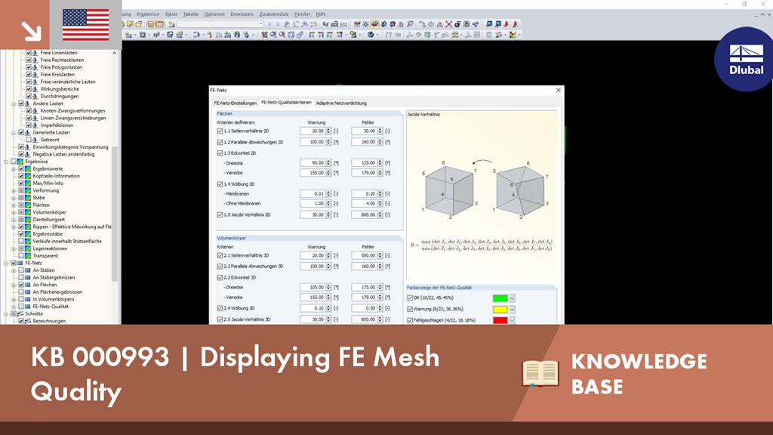Click the next load case arrow in toolbar
The width and height of the screenshot is (773, 435).
278,23
